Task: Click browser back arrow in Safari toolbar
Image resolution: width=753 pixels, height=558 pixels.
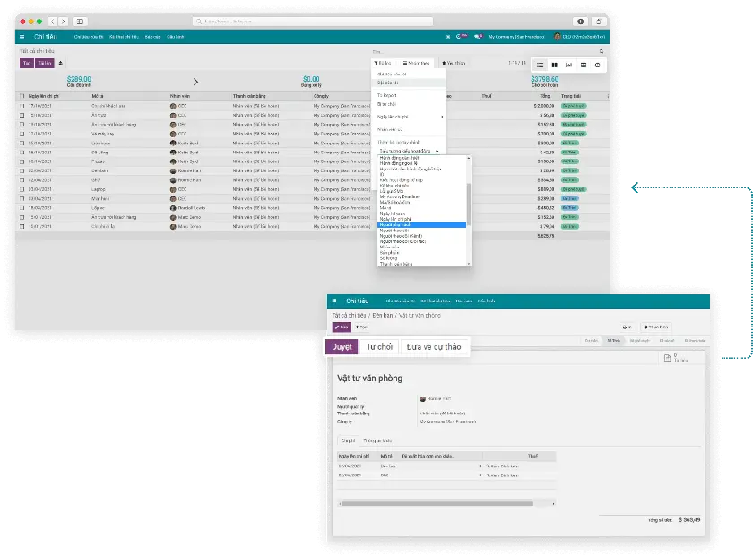Action: (53, 21)
